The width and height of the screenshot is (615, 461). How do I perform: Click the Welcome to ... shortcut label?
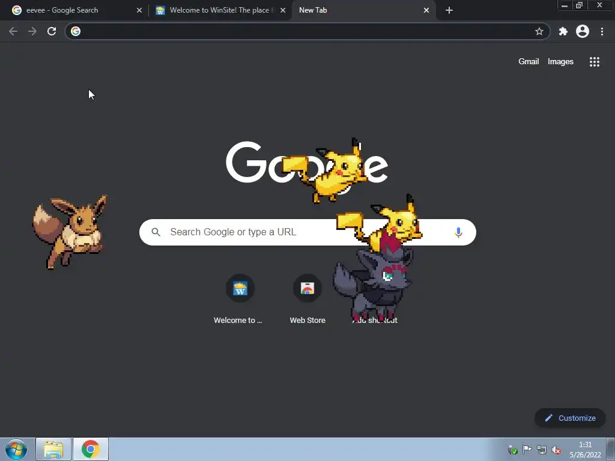[238, 321]
